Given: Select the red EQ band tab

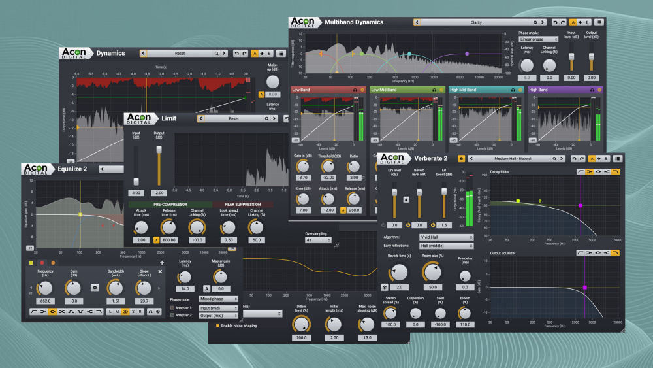Looking at the screenshot, I should coord(43,263).
